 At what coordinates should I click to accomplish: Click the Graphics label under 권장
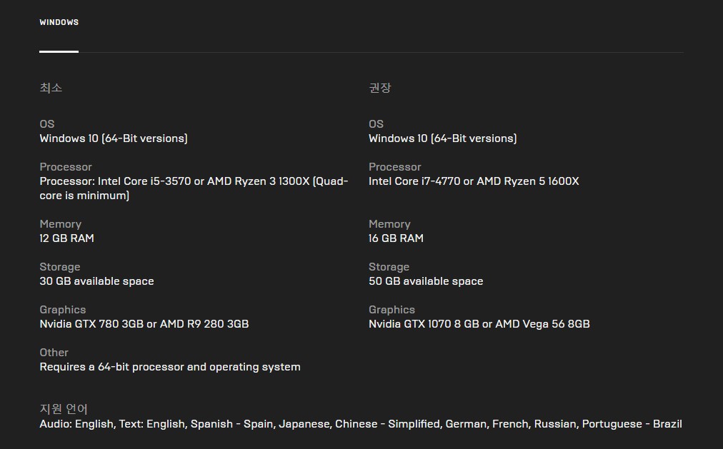[392, 310]
